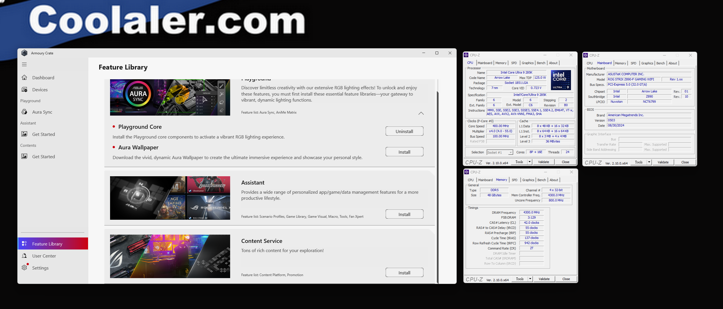Click the Get Started icon under Contents
Viewport: 723px width, 309px height.
(24, 157)
